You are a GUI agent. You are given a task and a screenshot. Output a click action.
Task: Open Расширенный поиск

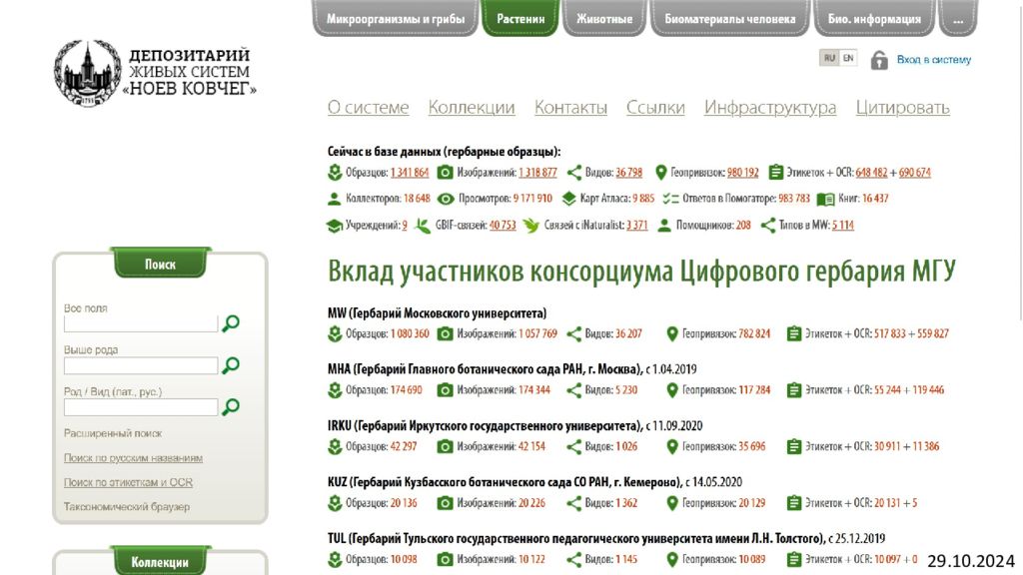[x=113, y=433]
